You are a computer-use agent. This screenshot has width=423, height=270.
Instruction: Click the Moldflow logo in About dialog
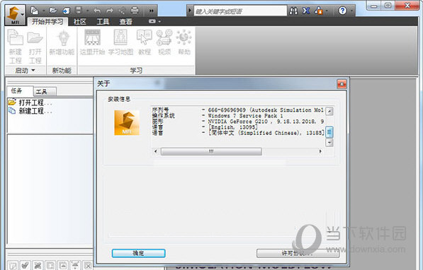127,122
